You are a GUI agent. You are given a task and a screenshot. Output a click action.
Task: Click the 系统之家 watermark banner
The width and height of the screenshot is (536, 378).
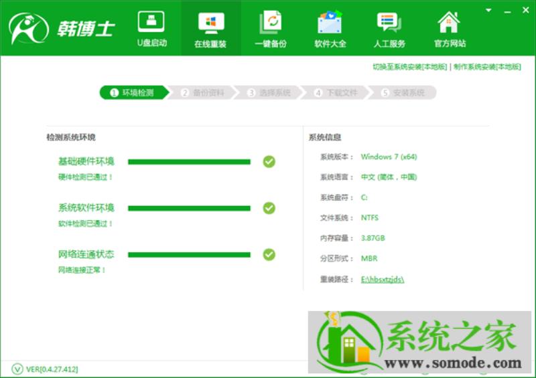click(x=419, y=342)
